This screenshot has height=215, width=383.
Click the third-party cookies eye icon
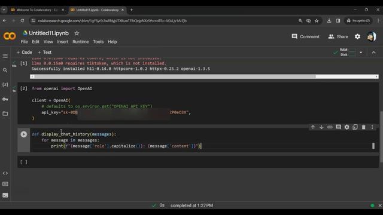[x=309, y=21]
